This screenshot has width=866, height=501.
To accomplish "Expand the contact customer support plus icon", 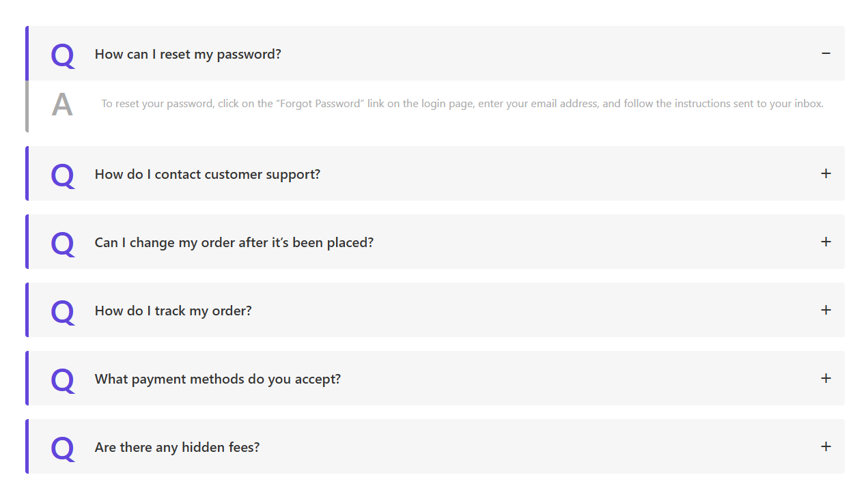I will click(x=826, y=173).
